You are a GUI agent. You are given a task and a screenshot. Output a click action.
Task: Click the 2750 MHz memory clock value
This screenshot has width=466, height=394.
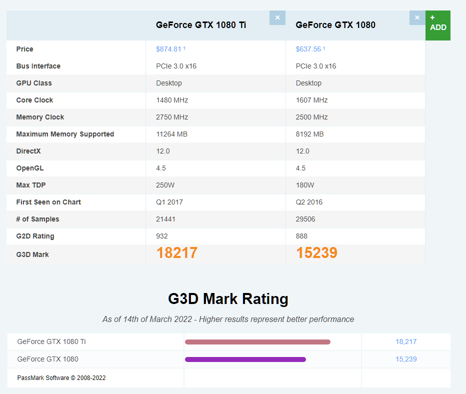click(172, 117)
